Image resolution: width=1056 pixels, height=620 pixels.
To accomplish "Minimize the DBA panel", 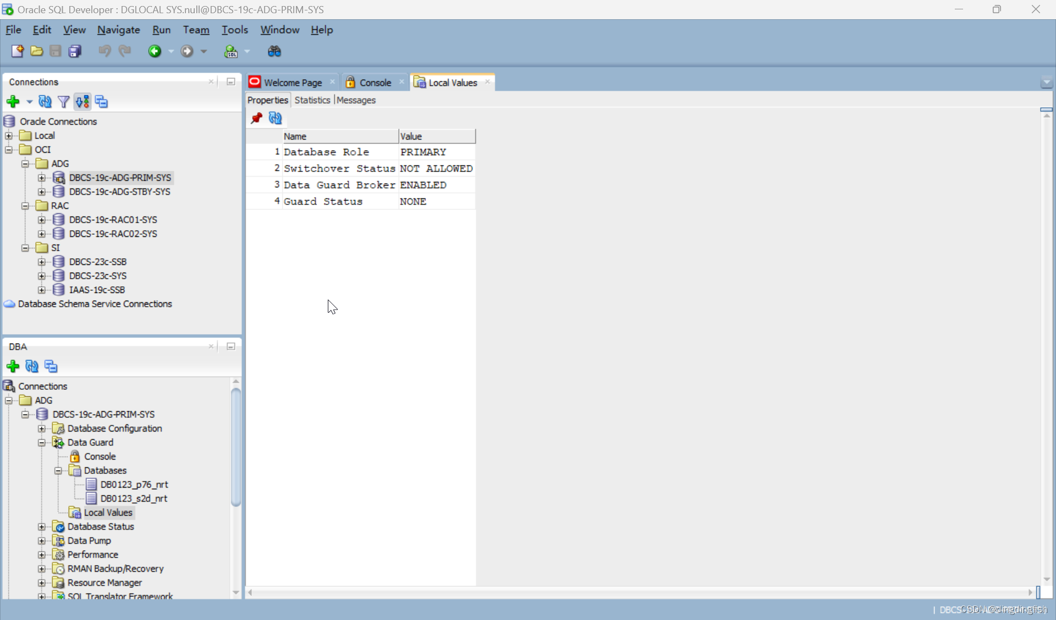I will coord(231,346).
